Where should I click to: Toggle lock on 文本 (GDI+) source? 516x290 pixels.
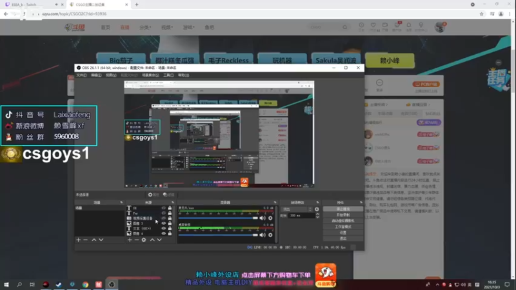(x=170, y=228)
